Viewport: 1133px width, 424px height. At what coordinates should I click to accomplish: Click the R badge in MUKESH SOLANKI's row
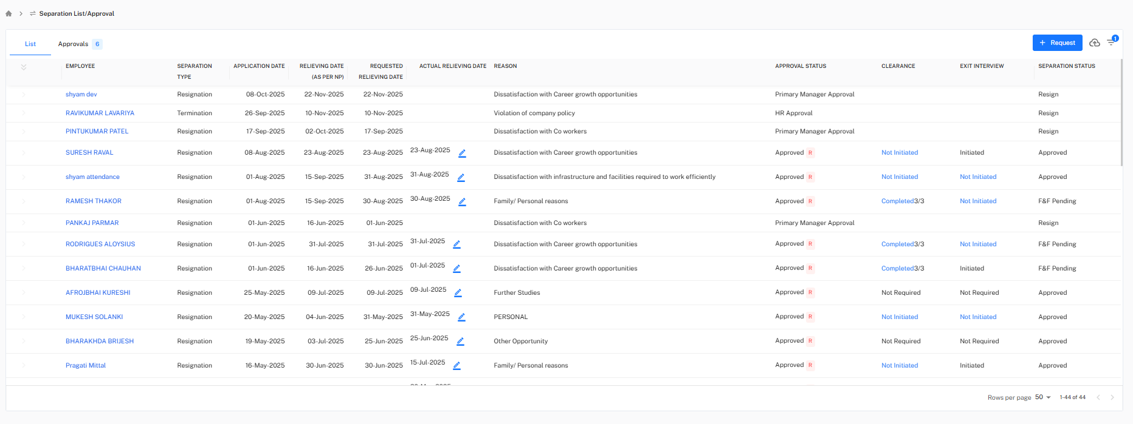(x=810, y=317)
